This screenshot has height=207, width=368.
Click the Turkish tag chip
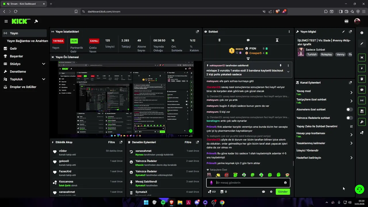312,54
